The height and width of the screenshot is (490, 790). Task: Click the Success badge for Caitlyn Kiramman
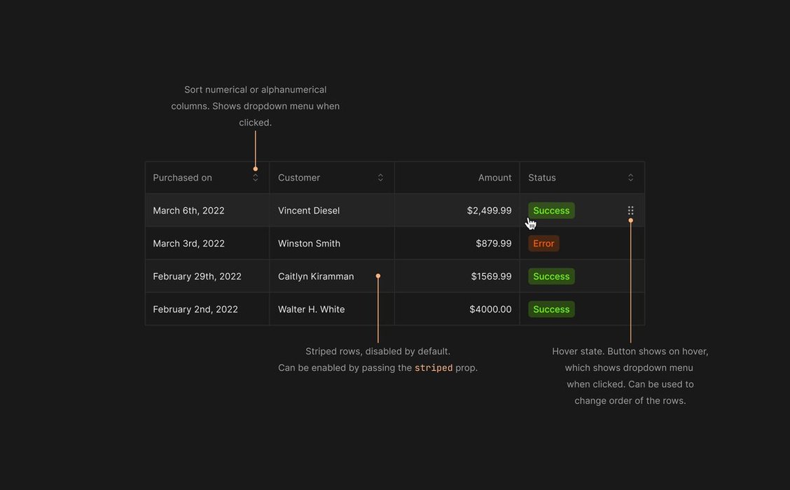pyautogui.click(x=551, y=276)
